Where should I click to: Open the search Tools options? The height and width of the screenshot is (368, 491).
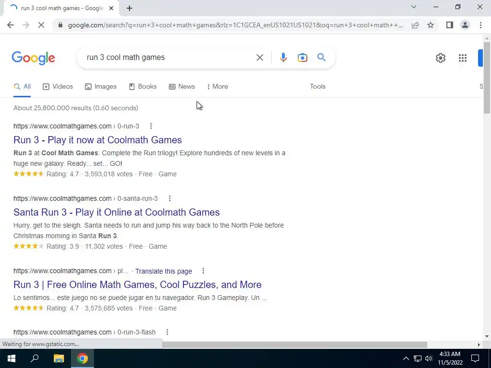317,87
